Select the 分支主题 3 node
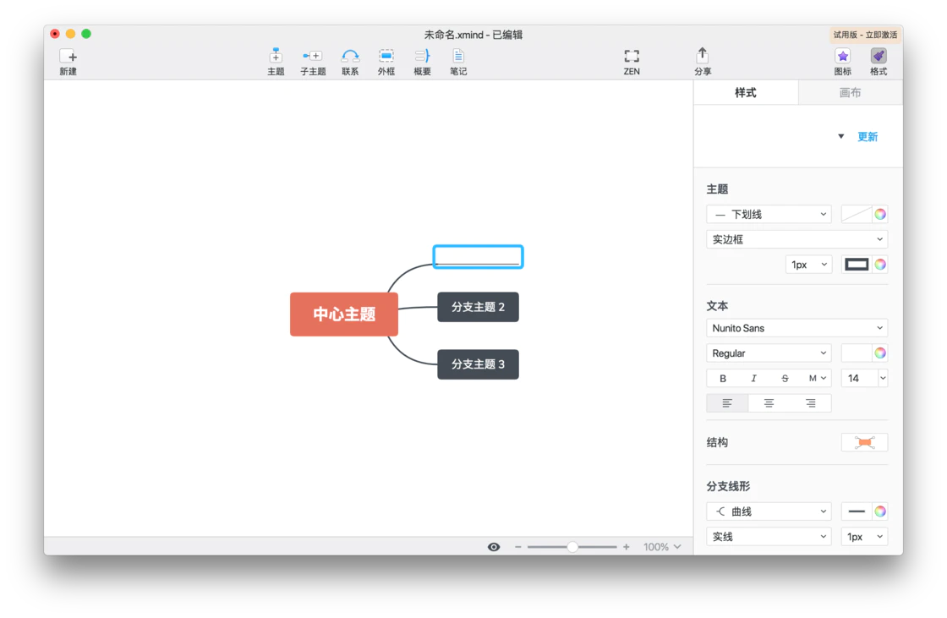This screenshot has height=618, width=947. click(x=478, y=364)
